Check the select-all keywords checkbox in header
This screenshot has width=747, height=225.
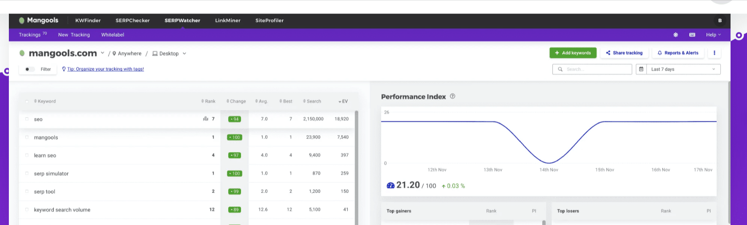(27, 102)
